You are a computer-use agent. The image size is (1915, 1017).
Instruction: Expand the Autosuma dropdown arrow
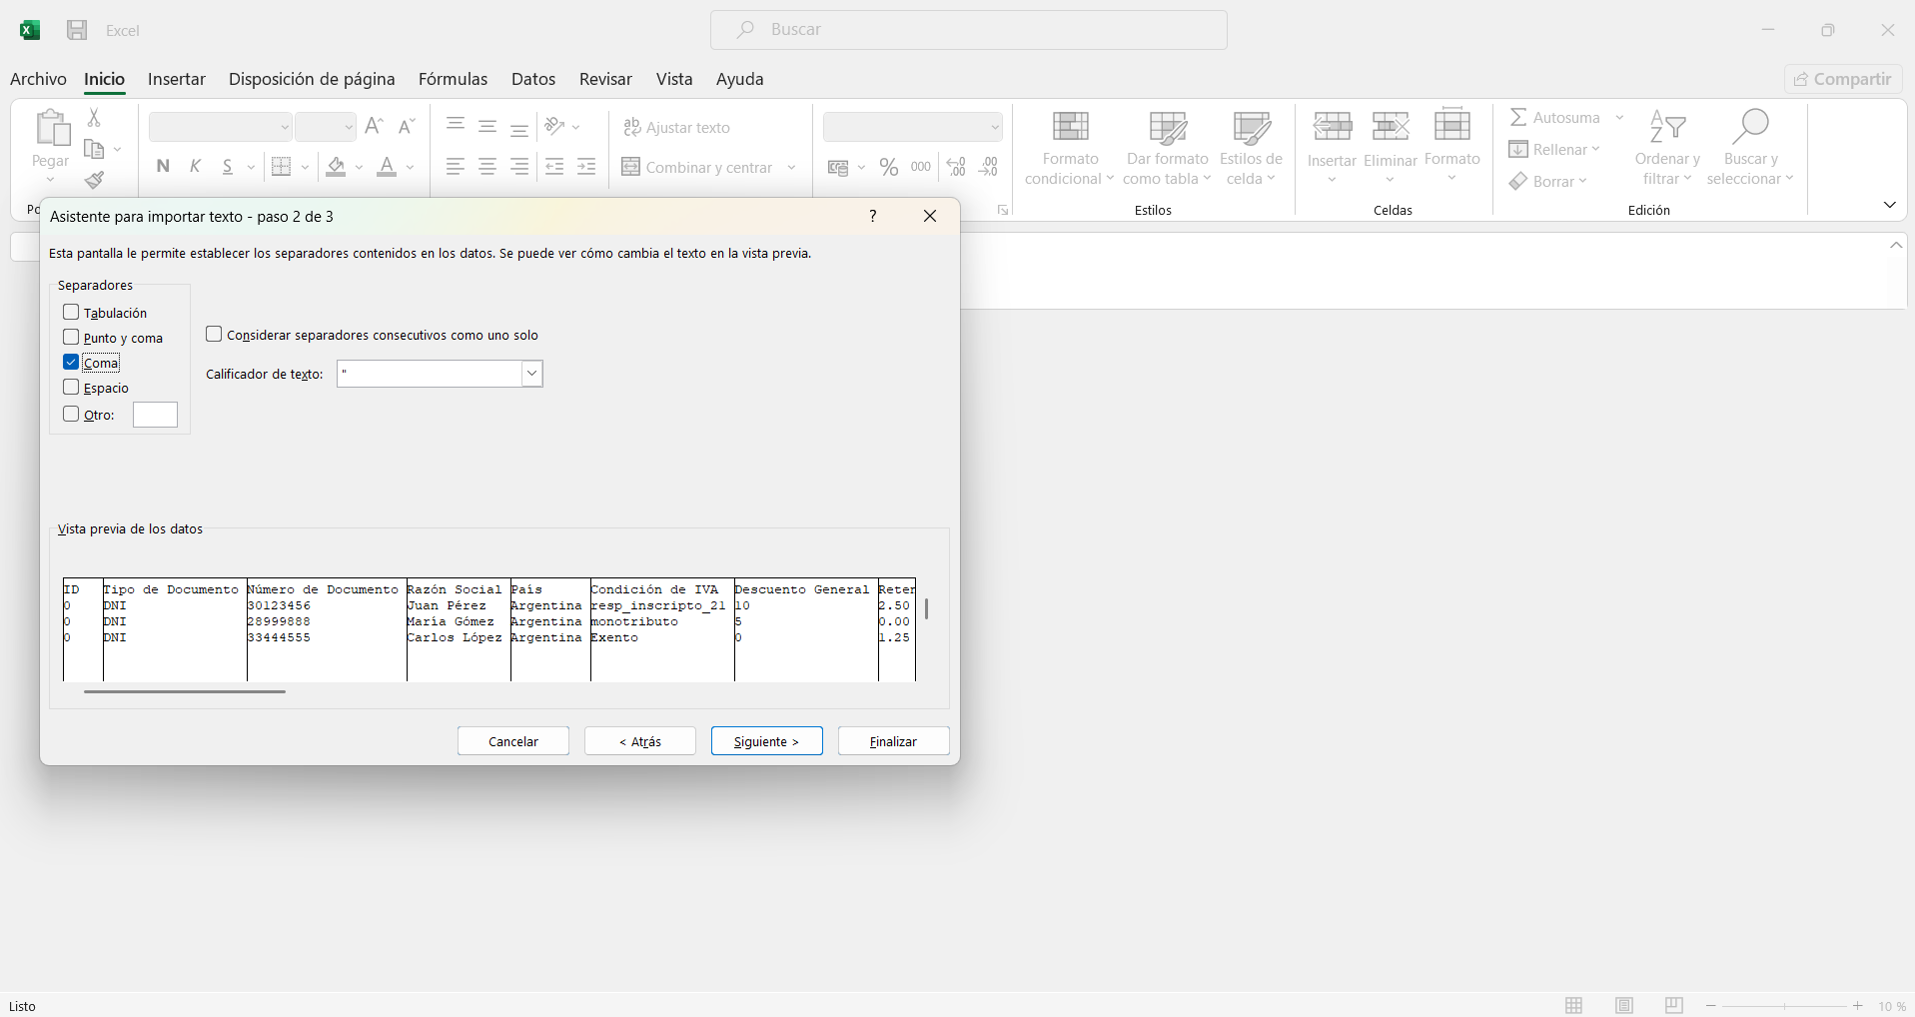tap(1619, 118)
